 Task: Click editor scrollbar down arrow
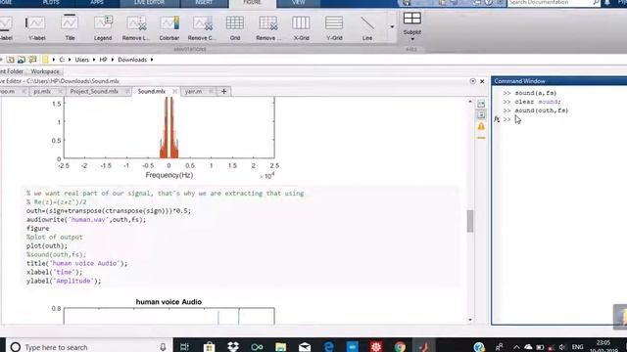(470, 320)
